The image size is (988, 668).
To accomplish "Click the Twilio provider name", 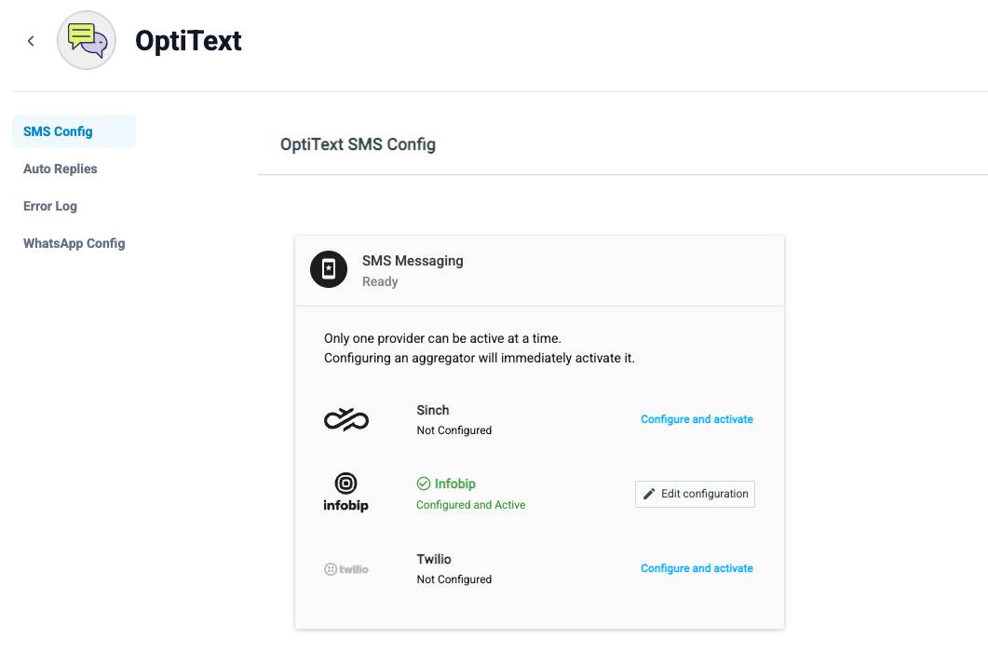I will [434, 559].
